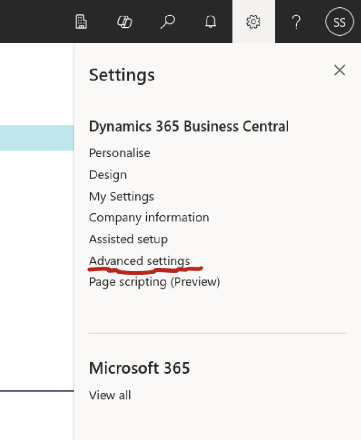Click the Microsoft 365 section heading

139,368
